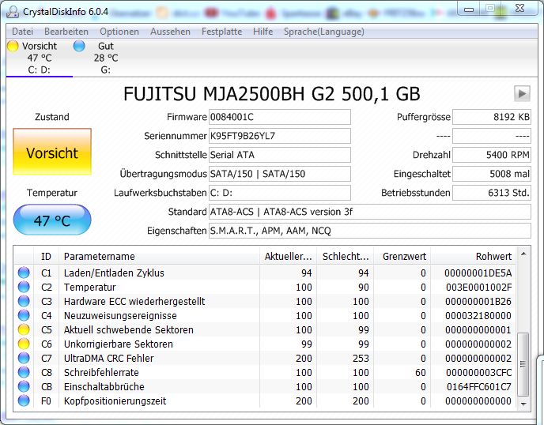Open the Sprache(Language) menu
544x425 pixels.
(324, 32)
